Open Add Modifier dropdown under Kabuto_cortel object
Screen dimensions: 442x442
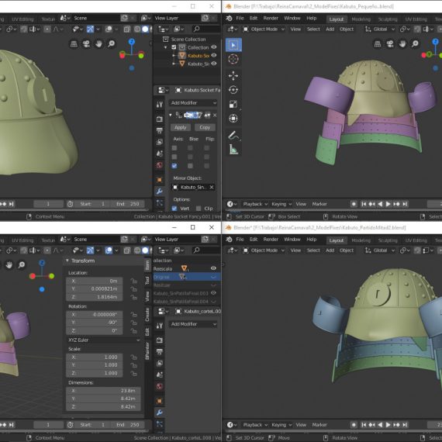193,324
